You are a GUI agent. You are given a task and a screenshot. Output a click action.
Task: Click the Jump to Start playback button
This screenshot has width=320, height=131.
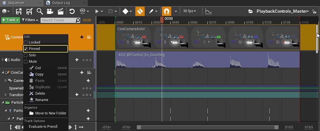point(17,127)
